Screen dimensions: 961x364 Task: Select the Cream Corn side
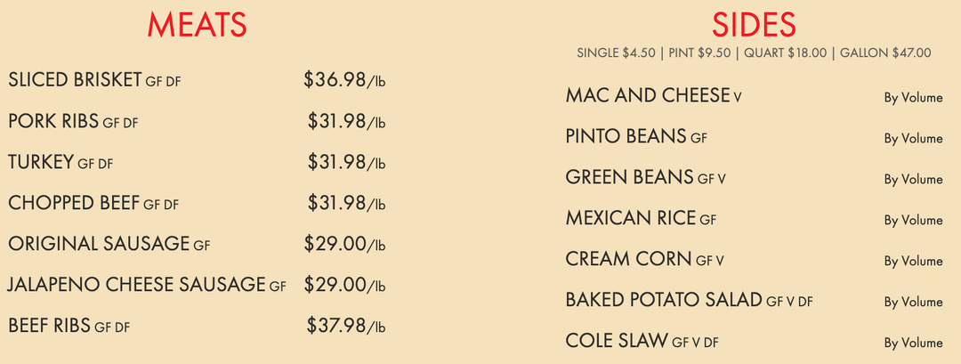click(x=628, y=259)
